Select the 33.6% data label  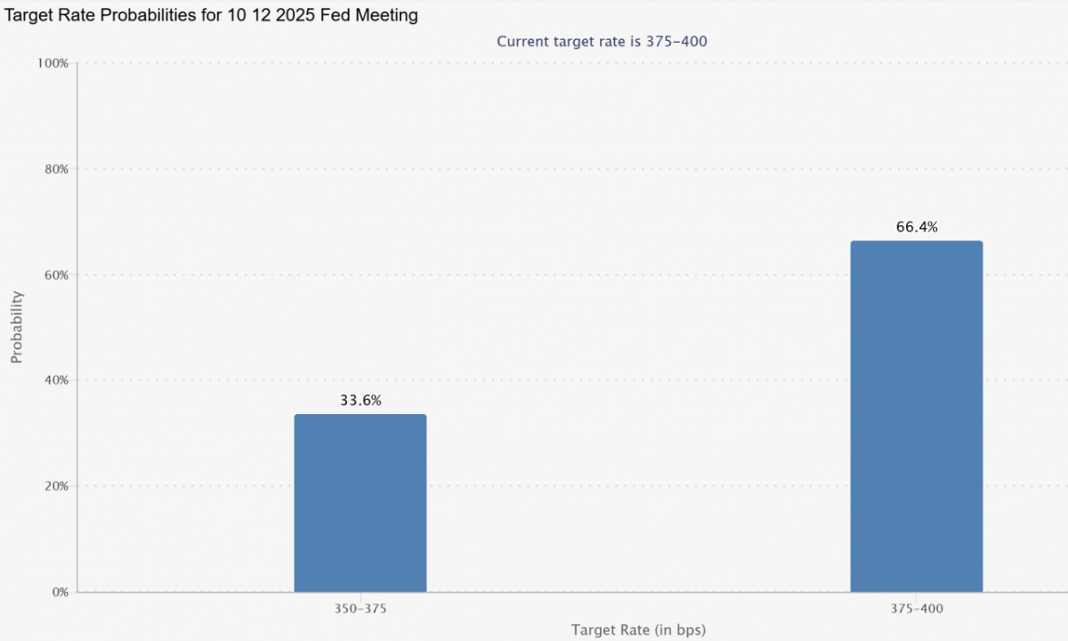360,401
